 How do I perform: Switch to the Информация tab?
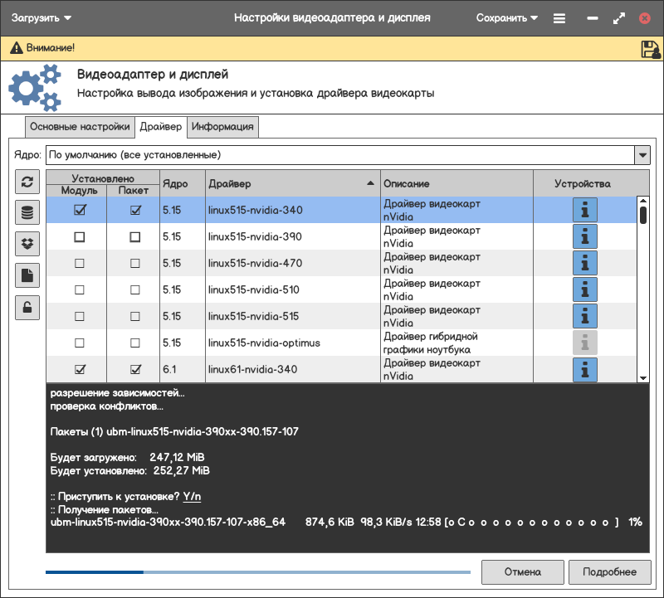tap(222, 127)
